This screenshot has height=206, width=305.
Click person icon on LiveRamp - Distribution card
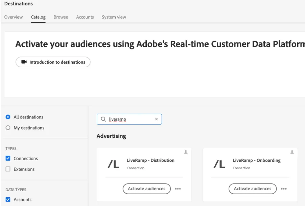pyautogui.click(x=186, y=152)
